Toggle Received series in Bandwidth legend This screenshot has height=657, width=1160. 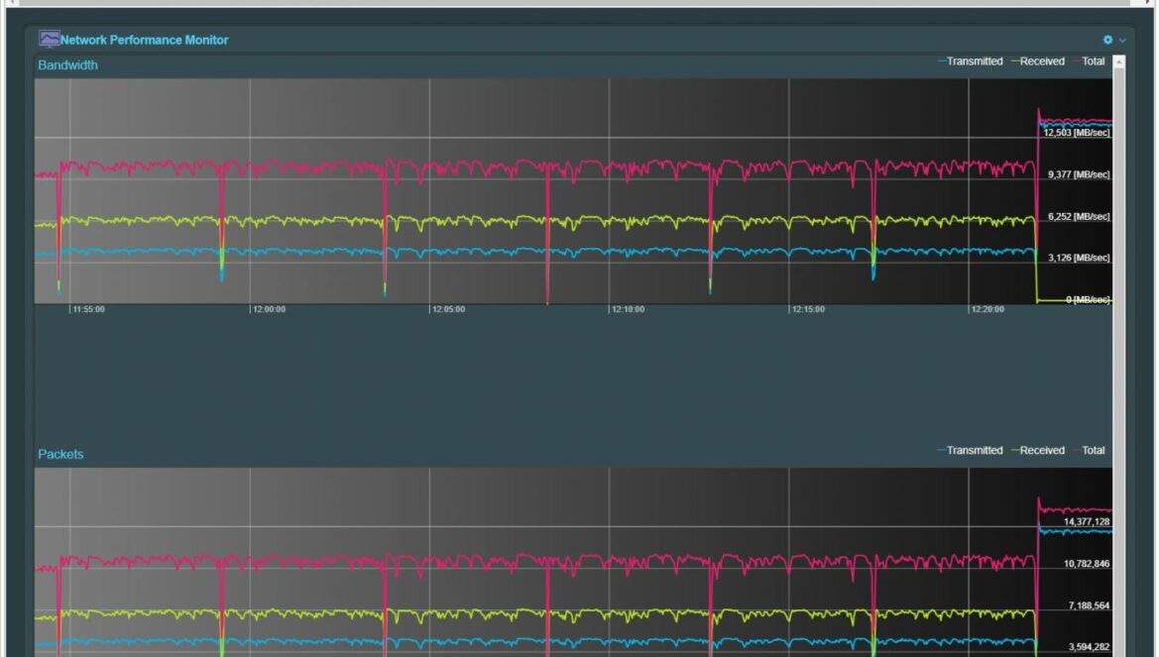pyautogui.click(x=1037, y=61)
